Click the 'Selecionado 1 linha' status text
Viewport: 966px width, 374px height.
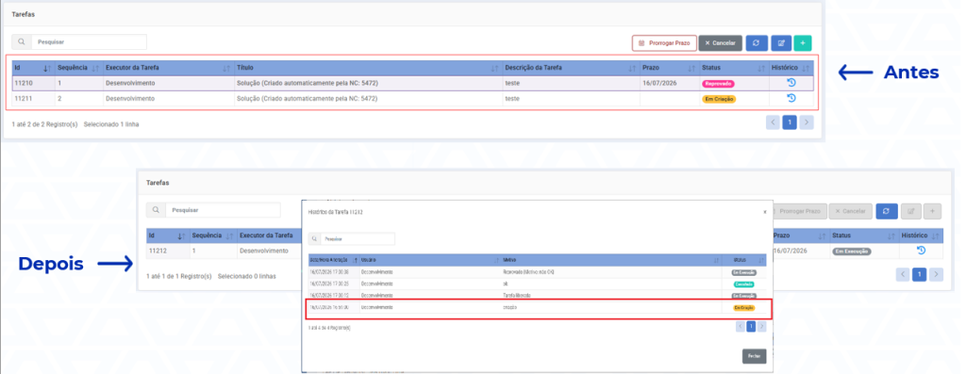coord(111,124)
